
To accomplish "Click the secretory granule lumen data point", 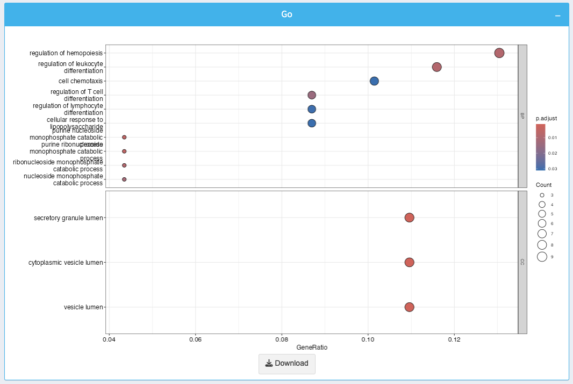I will [x=409, y=218].
